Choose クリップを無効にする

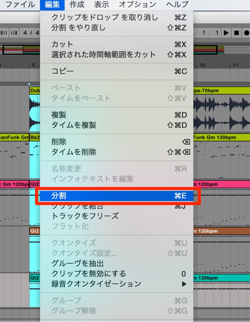[x=117, y=273]
